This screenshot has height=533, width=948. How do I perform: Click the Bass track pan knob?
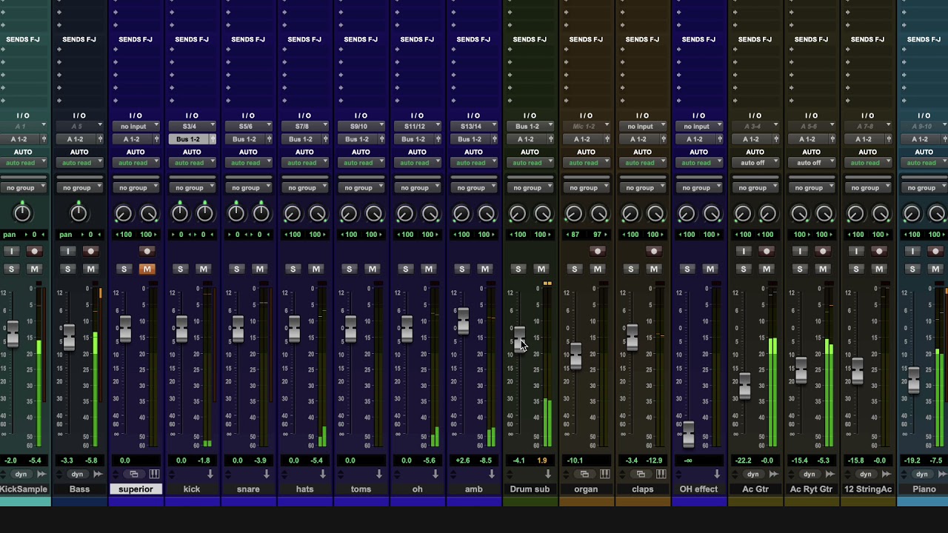[79, 213]
